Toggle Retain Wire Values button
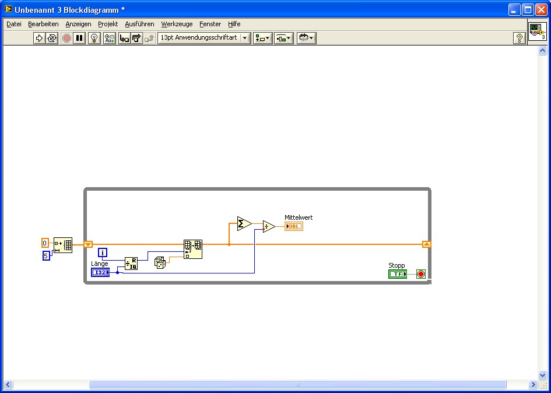The height and width of the screenshot is (393, 551). [110, 38]
